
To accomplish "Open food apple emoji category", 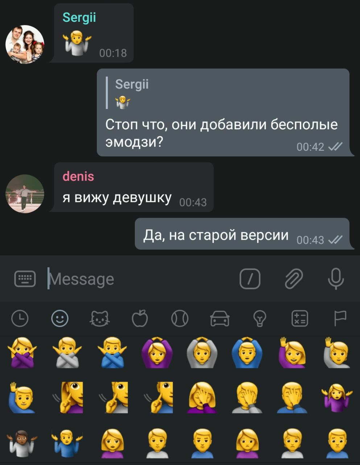I will point(140,319).
